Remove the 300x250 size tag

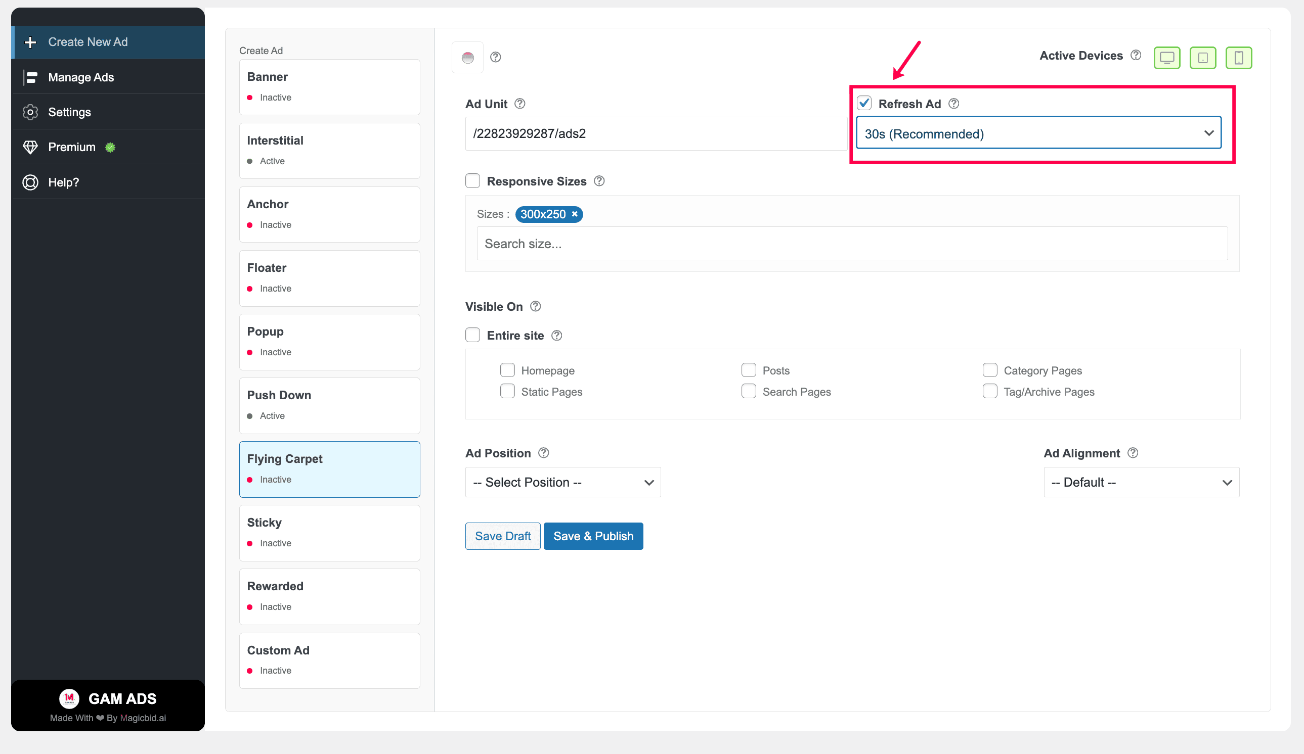pos(575,214)
